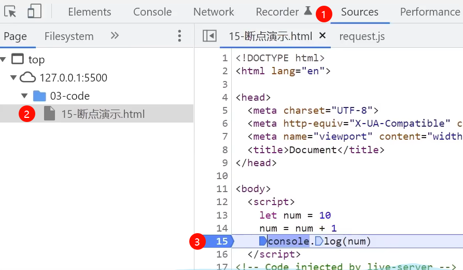Click line number 1 in the gutter
463x270 pixels.
click(x=225, y=58)
